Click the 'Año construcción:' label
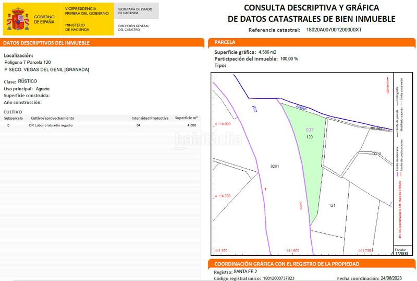This screenshot has width=417, height=281. tap(22, 102)
